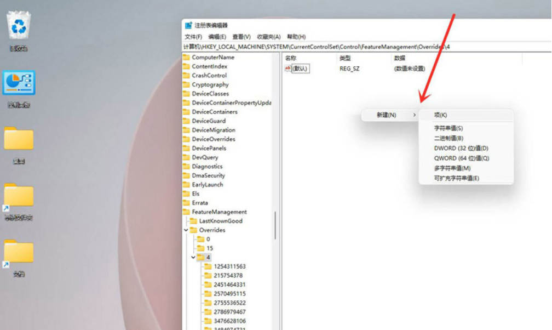Select the (默认) string value icon
552x330 pixels.
288,69
